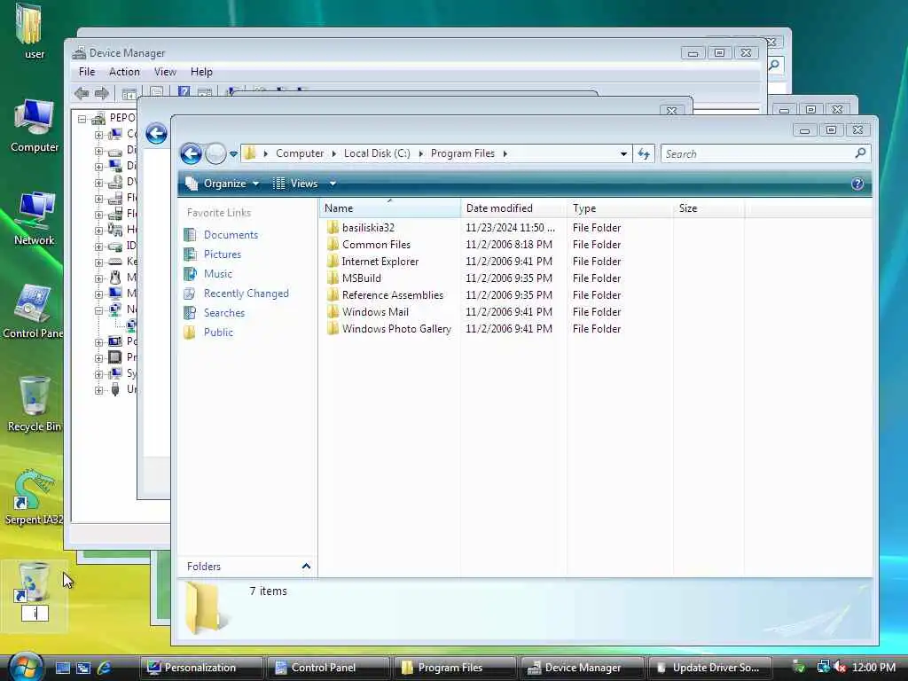Screen dimensions: 908x681
Task: Open Help menu in Device Manager
Action: pos(201,72)
